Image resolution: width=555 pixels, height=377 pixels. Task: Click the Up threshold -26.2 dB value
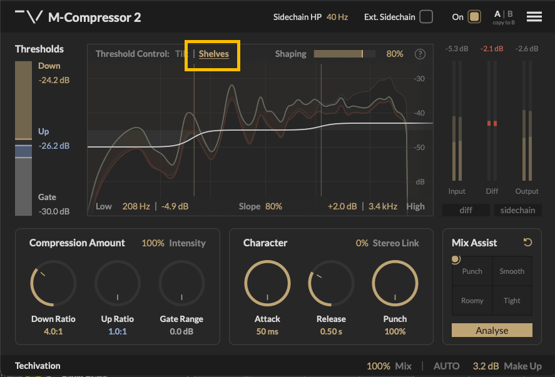pyautogui.click(x=54, y=146)
